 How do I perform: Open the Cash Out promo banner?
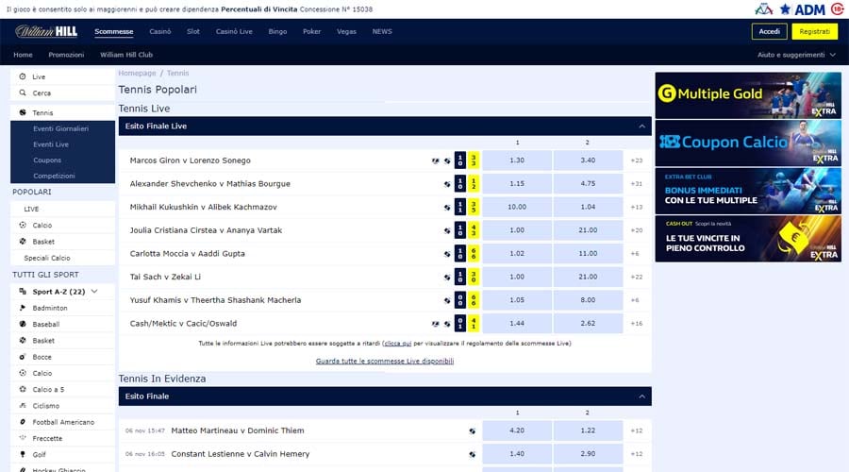point(748,239)
